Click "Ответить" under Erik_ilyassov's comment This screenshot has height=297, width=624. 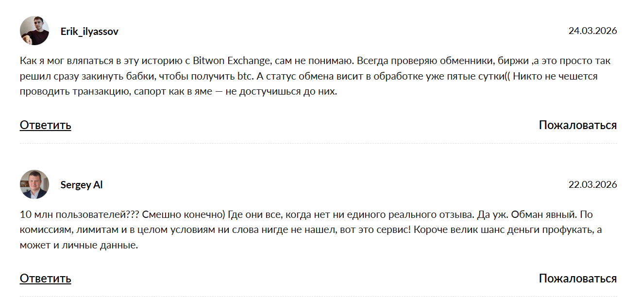45,125
